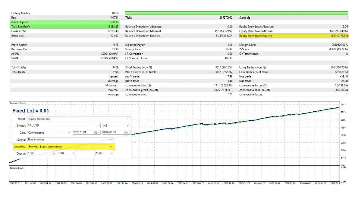Screen dimensions: 358x200
Task: Click the Margin Level value 9839600.00%
Action: [340, 45]
